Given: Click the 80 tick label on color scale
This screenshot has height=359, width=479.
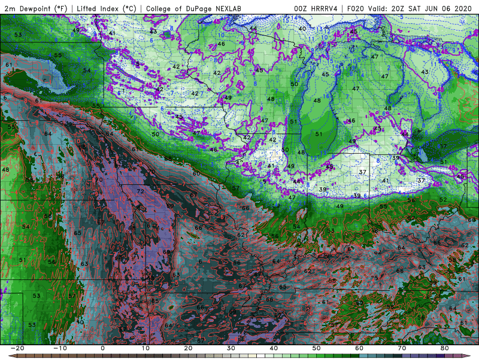Looking at the screenshot, I should point(445,348).
